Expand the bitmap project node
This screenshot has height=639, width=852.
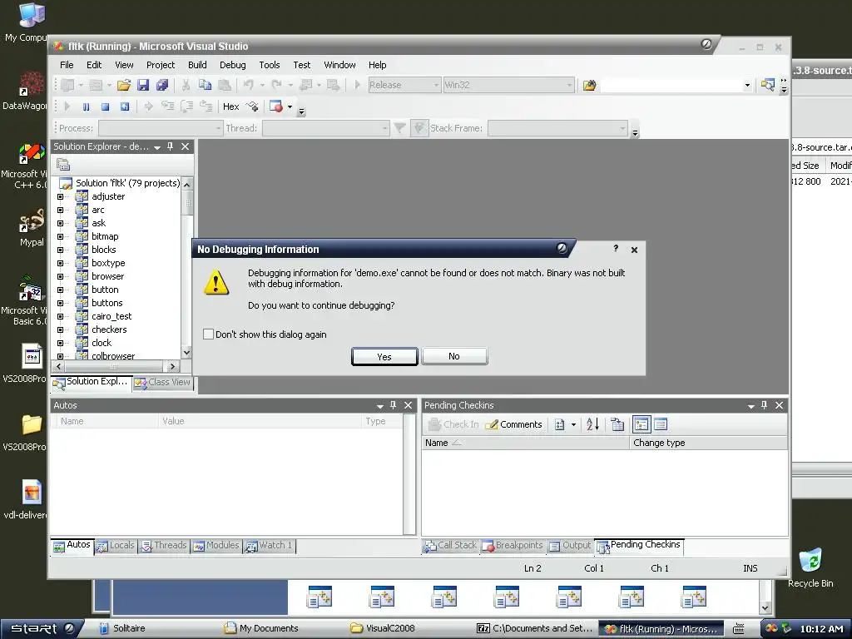pyautogui.click(x=60, y=236)
